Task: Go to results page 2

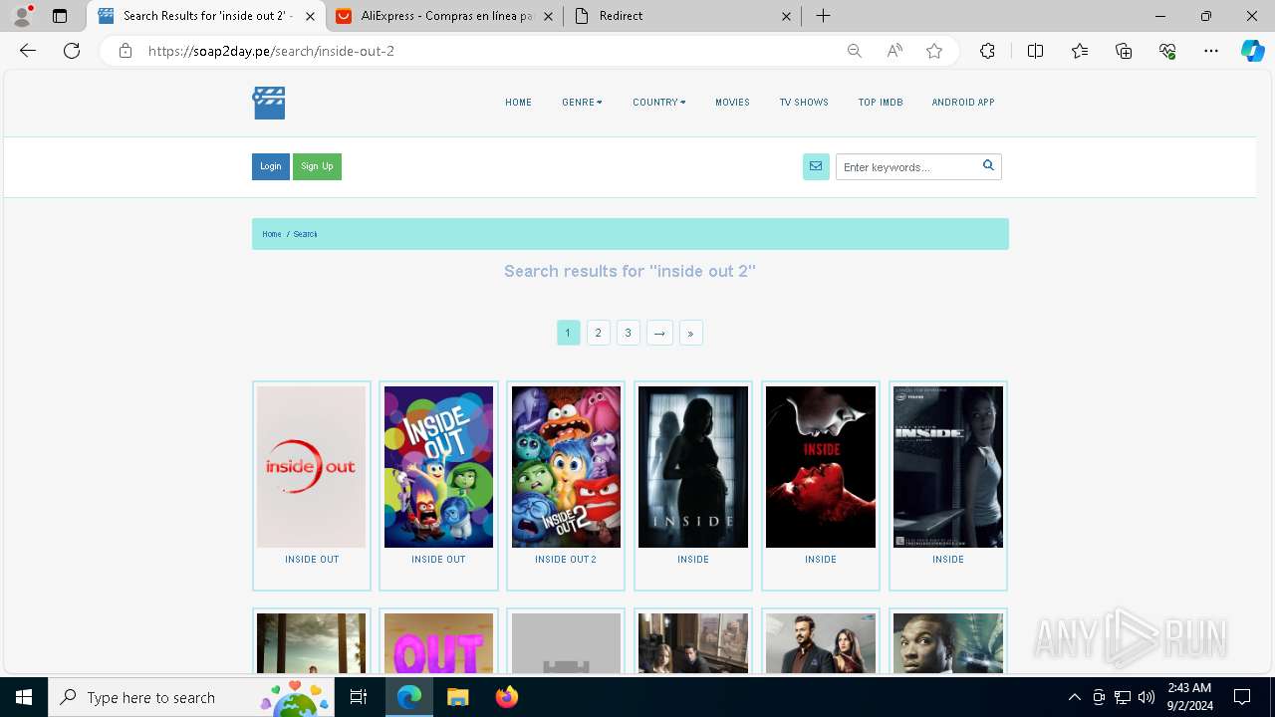Action: (598, 333)
